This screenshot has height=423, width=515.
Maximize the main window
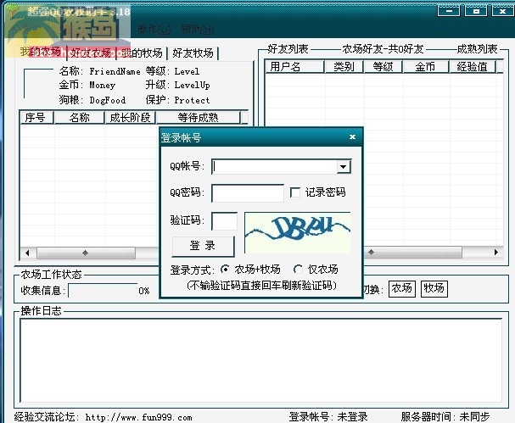click(476, 11)
